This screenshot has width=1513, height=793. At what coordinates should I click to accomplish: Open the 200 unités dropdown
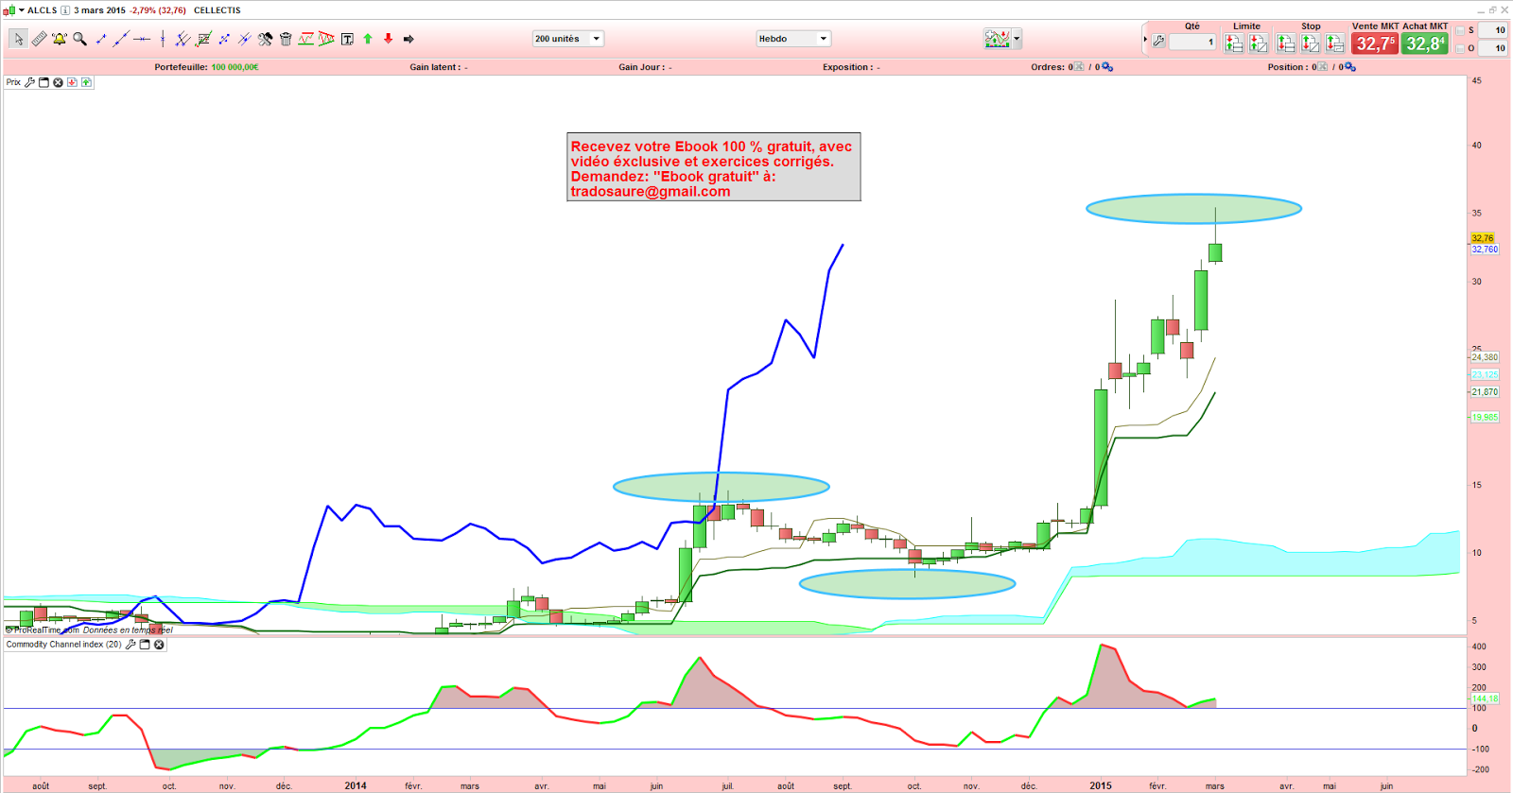(567, 39)
